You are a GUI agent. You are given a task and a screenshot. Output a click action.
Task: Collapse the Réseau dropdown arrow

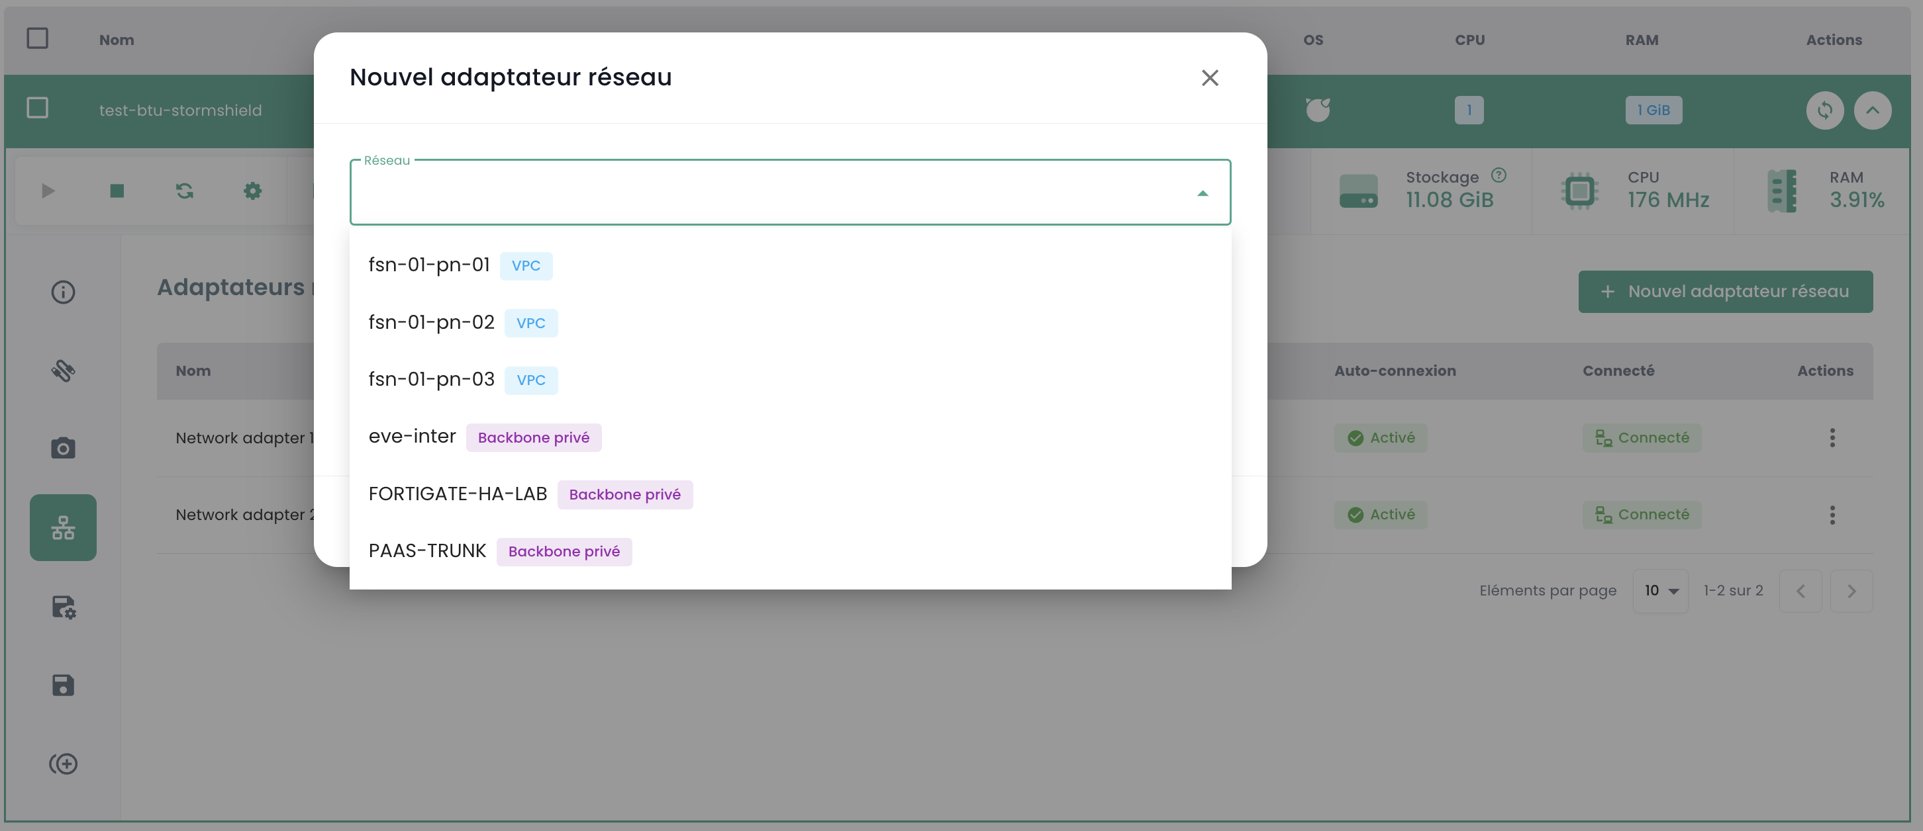point(1202,193)
